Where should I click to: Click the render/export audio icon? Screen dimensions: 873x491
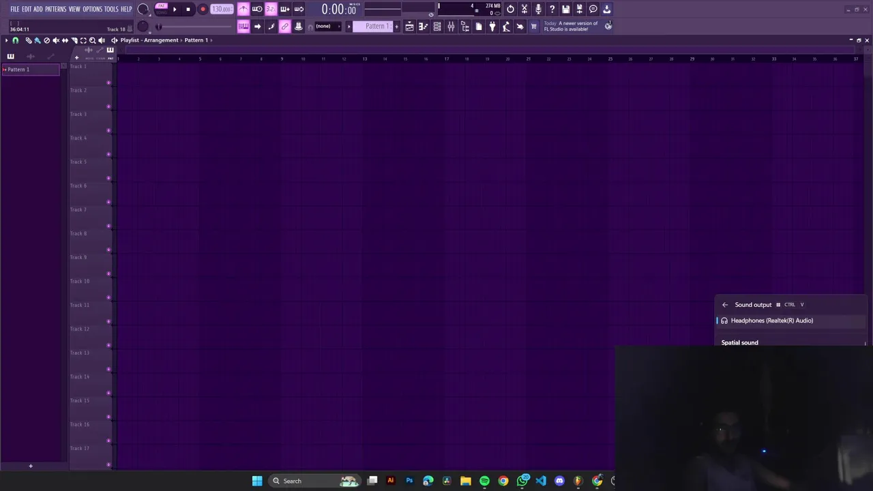pyautogui.click(x=579, y=10)
